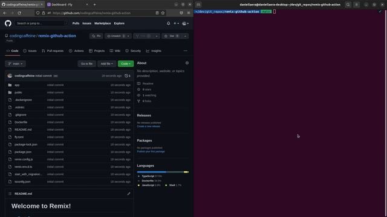The image size is (387, 217).
Task: Switch to the repository Issues tab
Action: tap(30, 51)
